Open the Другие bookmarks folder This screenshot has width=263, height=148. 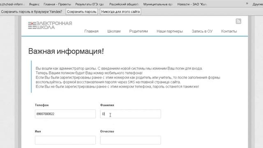tap(258, 4)
